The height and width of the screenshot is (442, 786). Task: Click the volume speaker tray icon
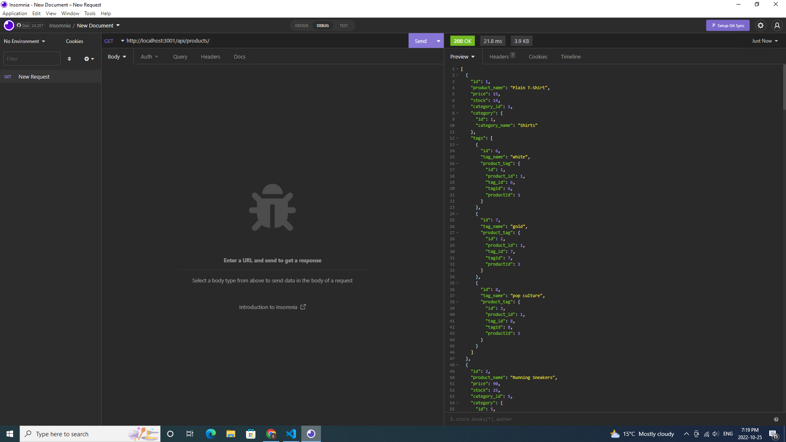pos(716,434)
